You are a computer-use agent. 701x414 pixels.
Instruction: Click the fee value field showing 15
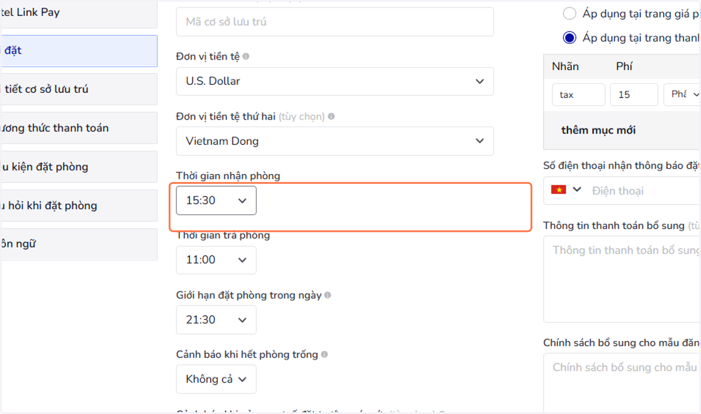[x=634, y=95]
